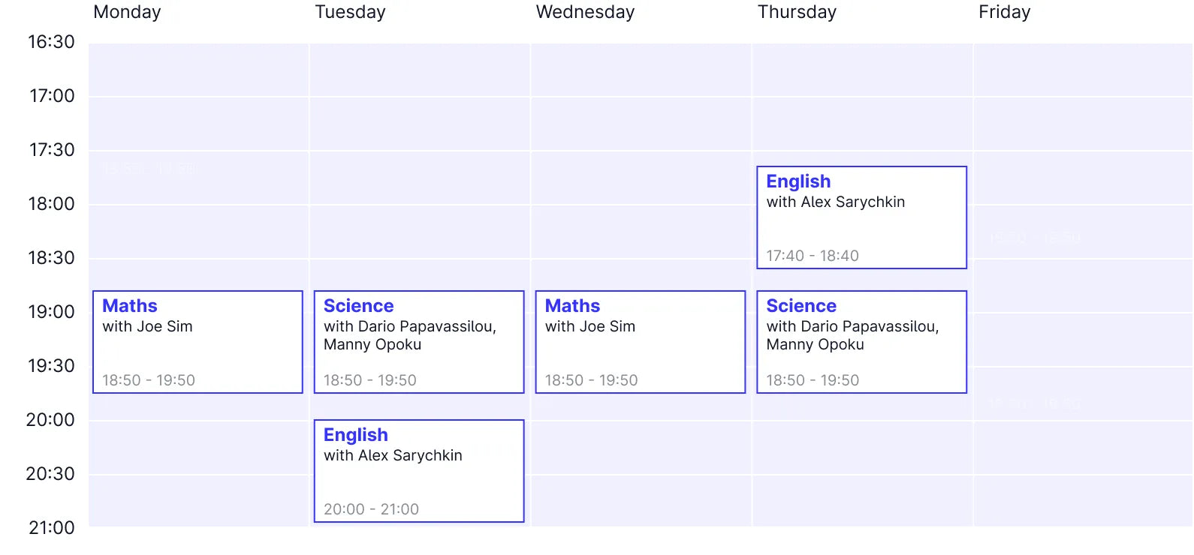Screen dimensions: 1194x555
Task: Click the 18:50 - 19:50 text on Monday's Maths card
Action: (x=146, y=379)
